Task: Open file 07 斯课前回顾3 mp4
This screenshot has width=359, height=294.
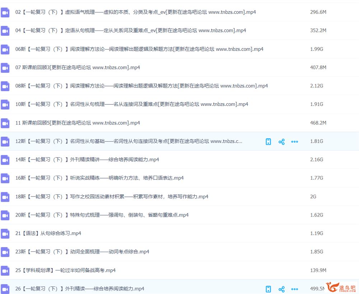Action: click(x=78, y=67)
